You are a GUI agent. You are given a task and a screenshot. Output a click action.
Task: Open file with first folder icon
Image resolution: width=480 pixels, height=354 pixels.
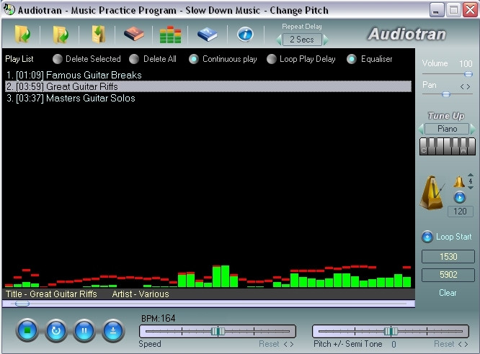[x=22, y=34]
